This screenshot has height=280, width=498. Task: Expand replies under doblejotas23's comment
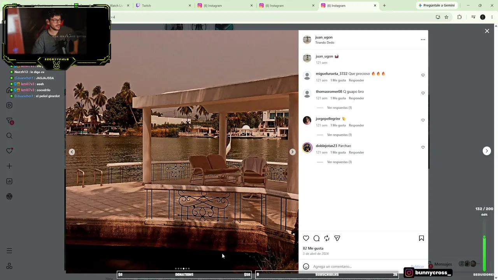pos(339,162)
